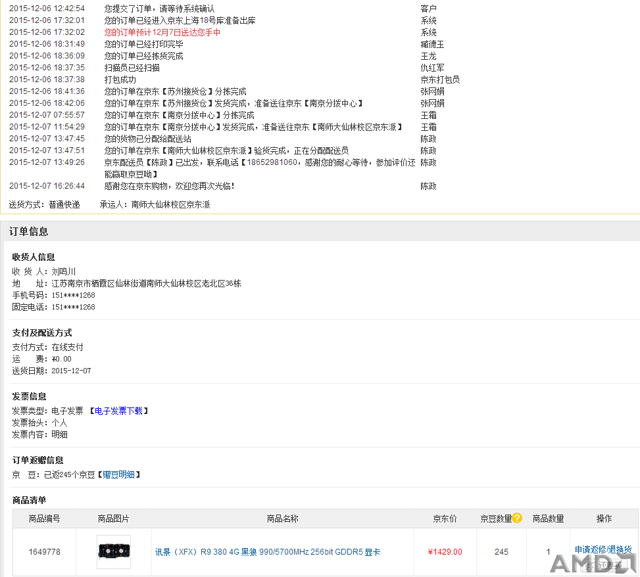
Task: Select the address line starting with 江苏南京市
Action: coord(146,283)
